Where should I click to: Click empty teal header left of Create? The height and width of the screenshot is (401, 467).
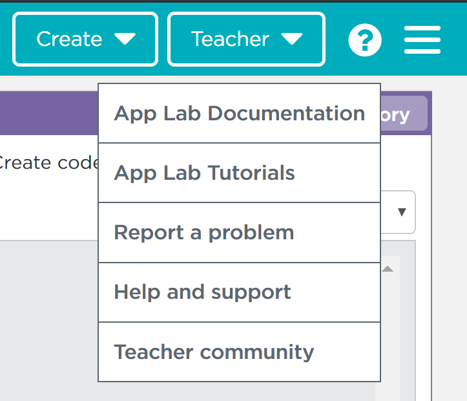point(6,40)
